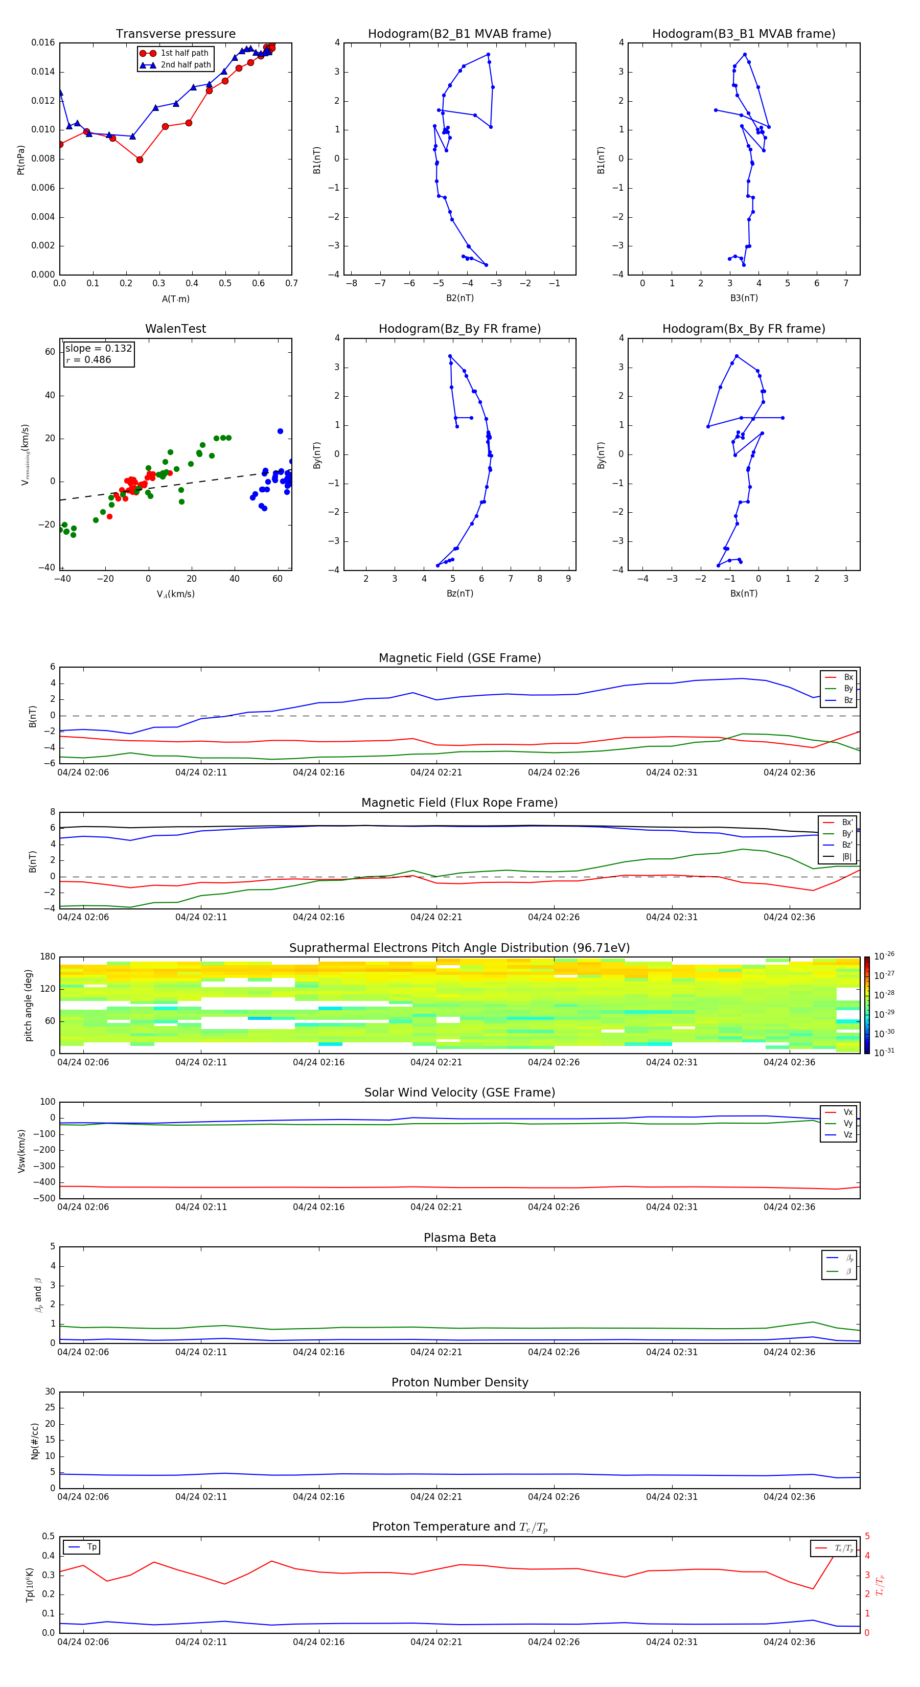920x1687 pixels.
Task: Click "04/24 02:06" tick under Proton Temperature plot
Action: click(x=83, y=1643)
